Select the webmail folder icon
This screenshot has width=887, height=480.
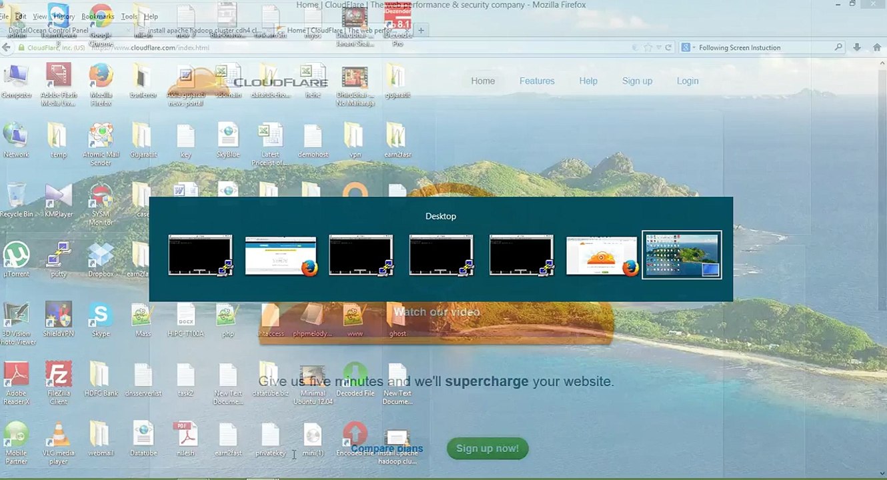coord(101,439)
